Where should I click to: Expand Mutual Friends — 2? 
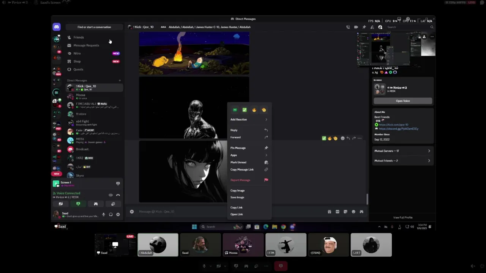(x=402, y=161)
